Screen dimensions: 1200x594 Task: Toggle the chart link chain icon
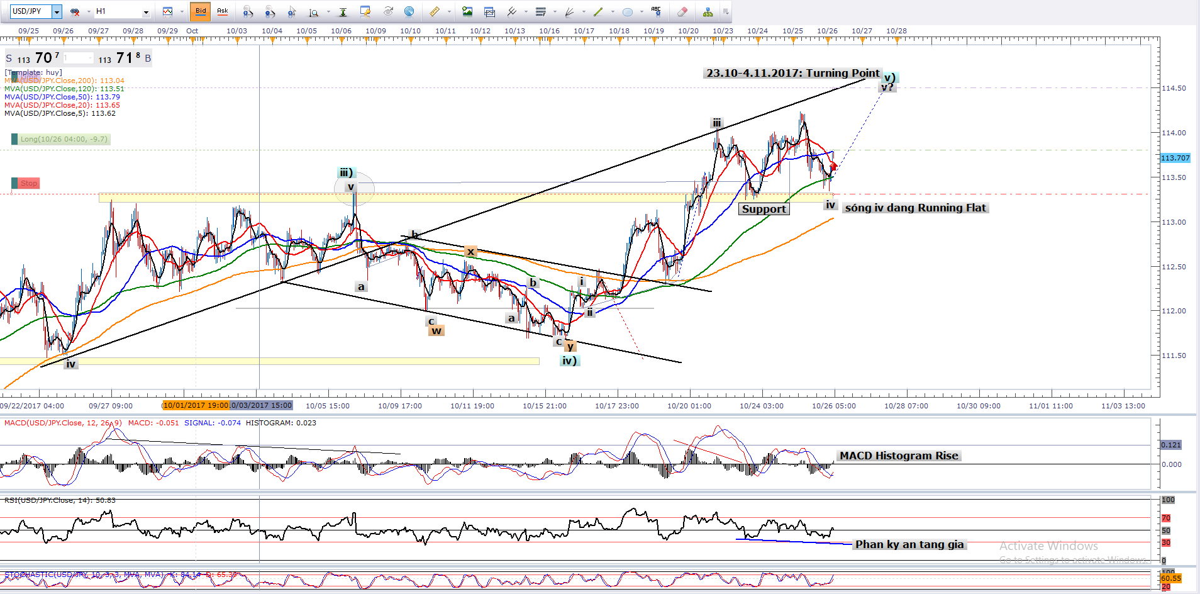[75, 11]
